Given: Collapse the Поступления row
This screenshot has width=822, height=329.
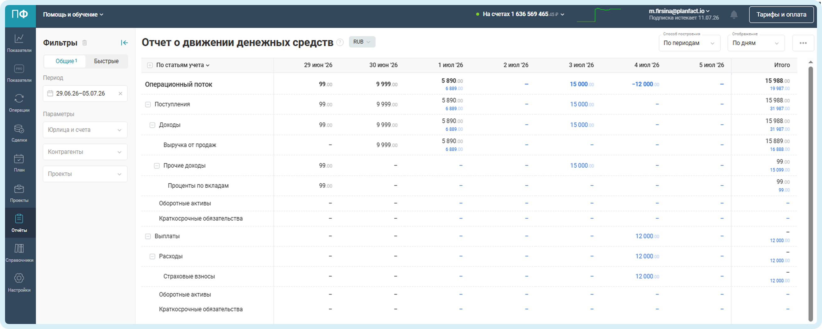Looking at the screenshot, I should pyautogui.click(x=148, y=105).
